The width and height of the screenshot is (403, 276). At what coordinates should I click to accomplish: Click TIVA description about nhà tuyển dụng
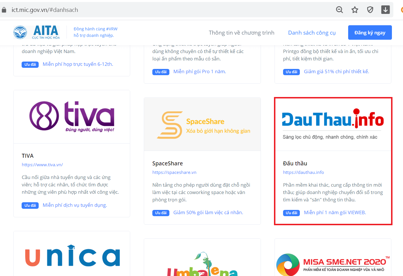[x=70, y=185]
